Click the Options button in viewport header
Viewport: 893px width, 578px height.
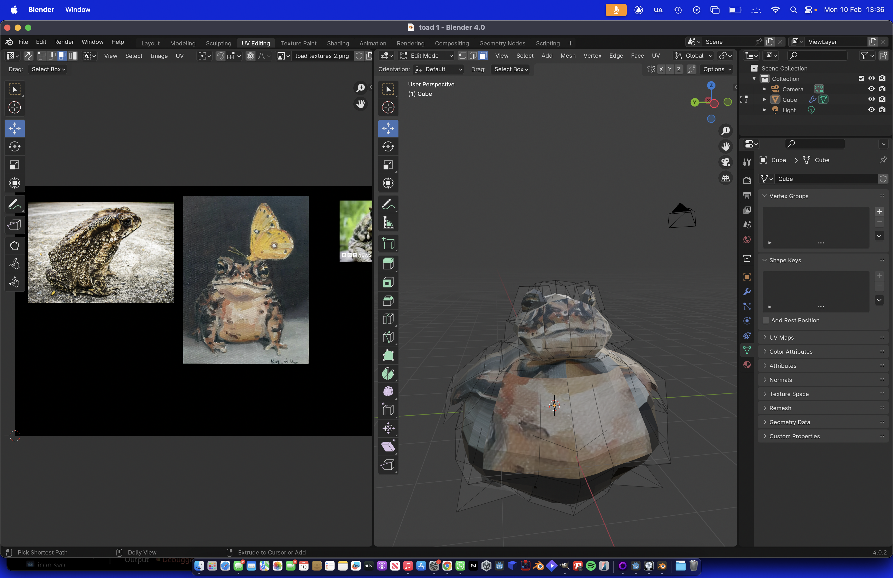717,69
